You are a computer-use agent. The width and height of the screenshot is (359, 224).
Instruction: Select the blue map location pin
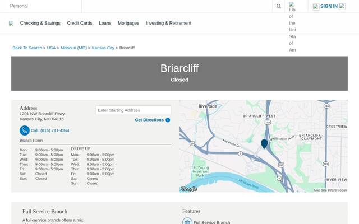[x=264, y=144]
